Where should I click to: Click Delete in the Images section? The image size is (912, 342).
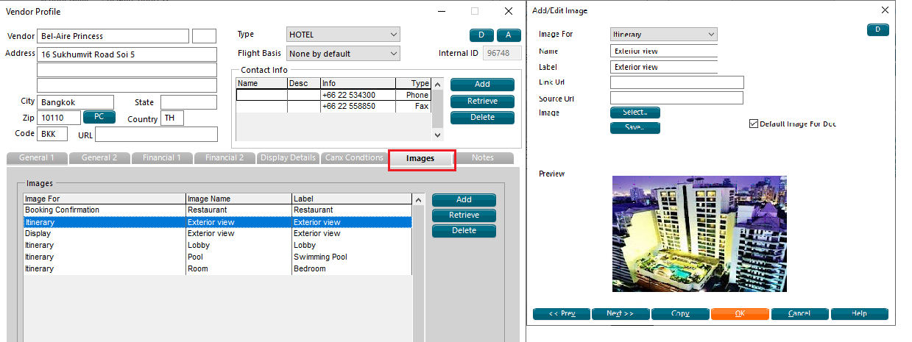click(x=464, y=231)
